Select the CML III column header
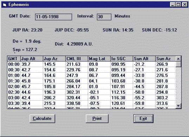Viewport: 189px width, 137px height. (77, 59)
